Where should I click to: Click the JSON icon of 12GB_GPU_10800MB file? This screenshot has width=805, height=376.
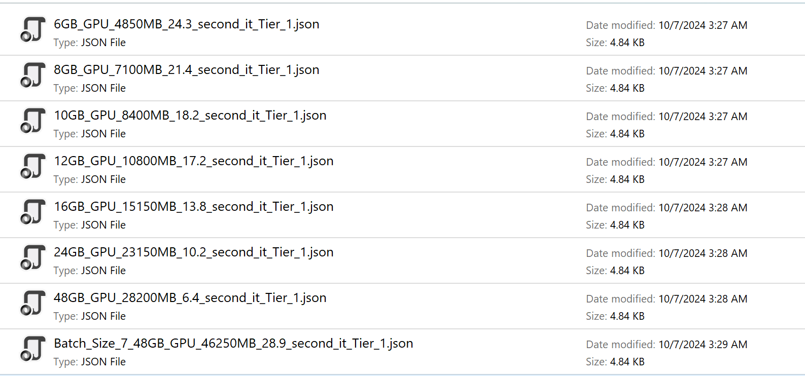33,166
